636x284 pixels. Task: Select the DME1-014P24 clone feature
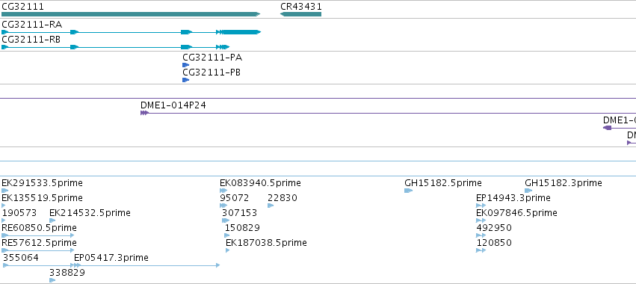388,113
